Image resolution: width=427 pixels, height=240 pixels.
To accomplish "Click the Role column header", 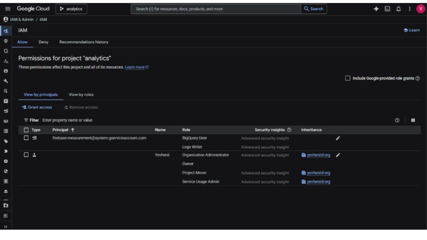I will (186, 130).
